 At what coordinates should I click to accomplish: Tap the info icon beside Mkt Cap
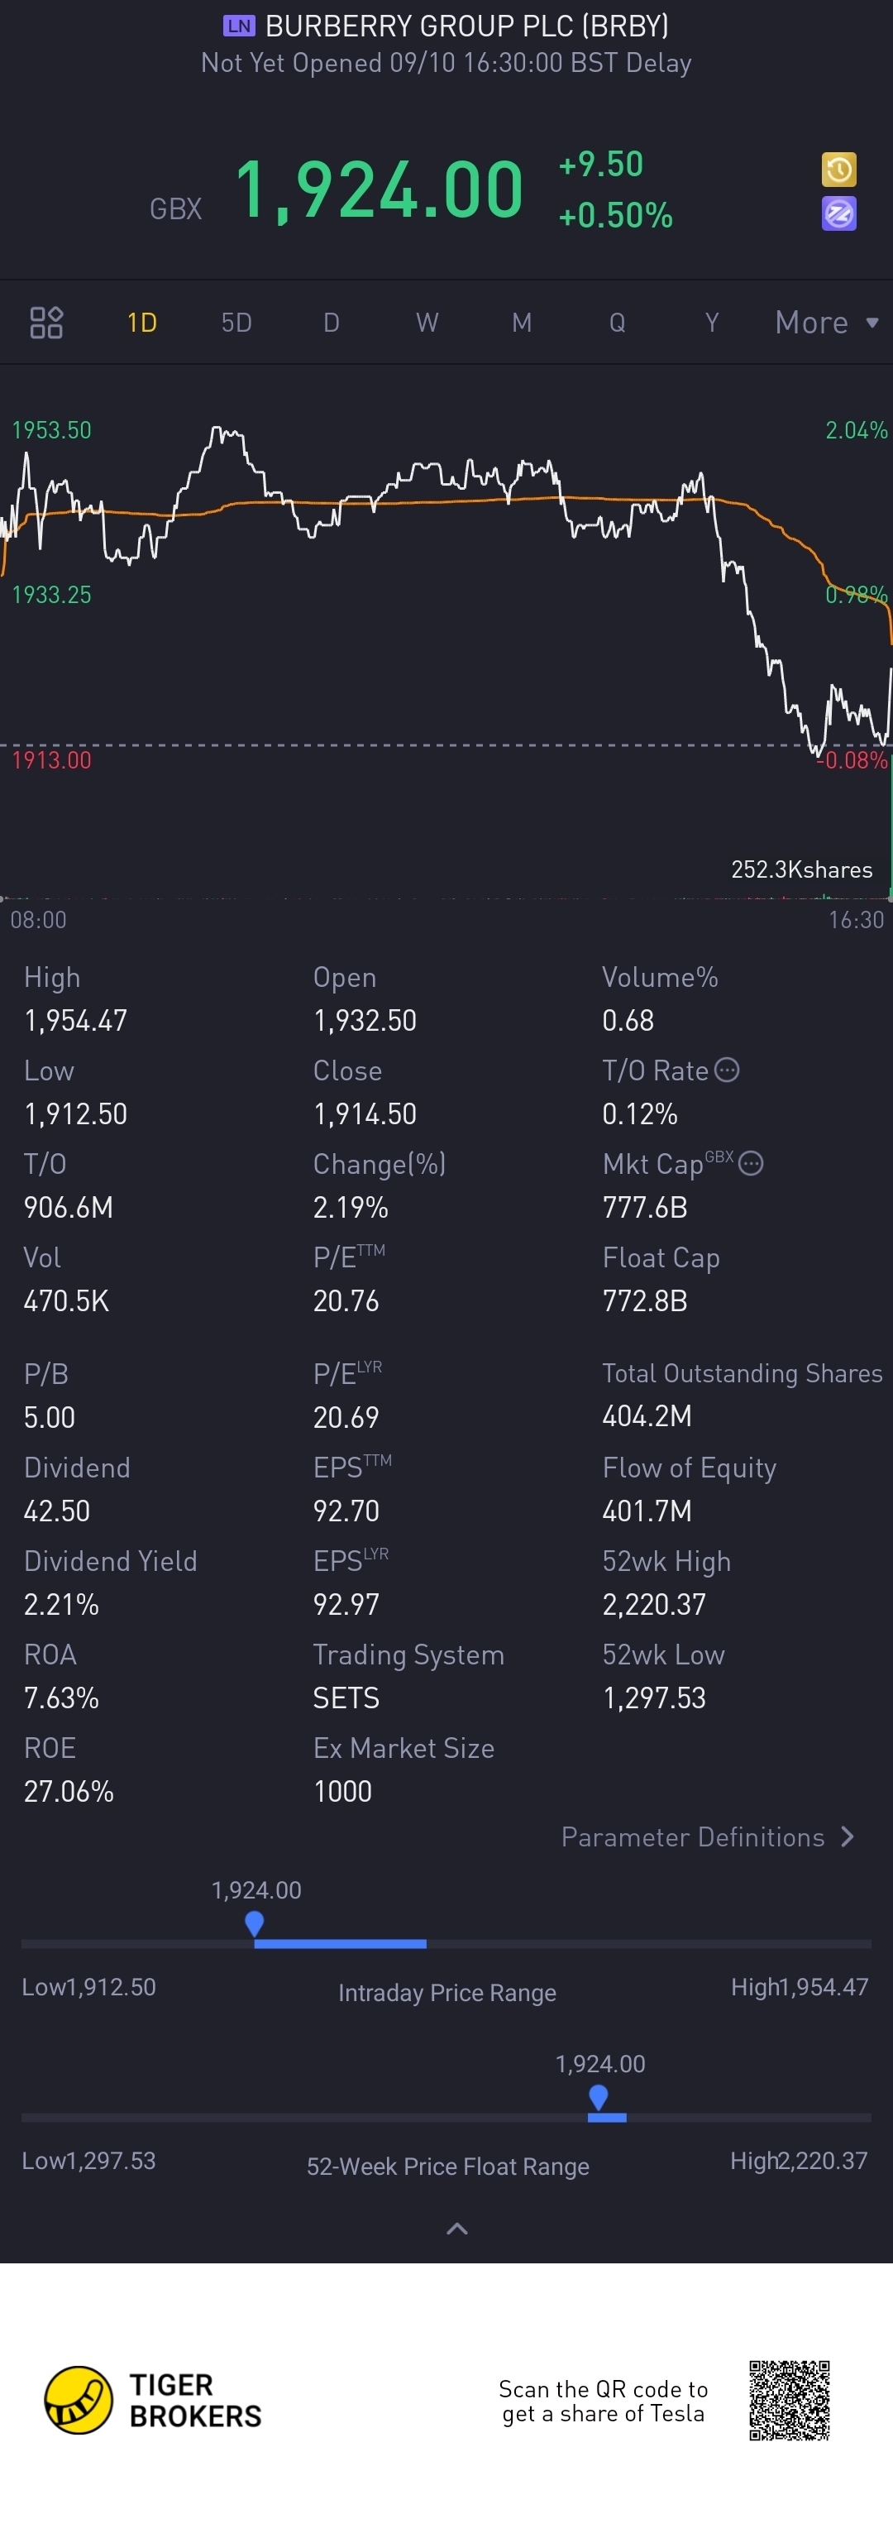tap(750, 1164)
